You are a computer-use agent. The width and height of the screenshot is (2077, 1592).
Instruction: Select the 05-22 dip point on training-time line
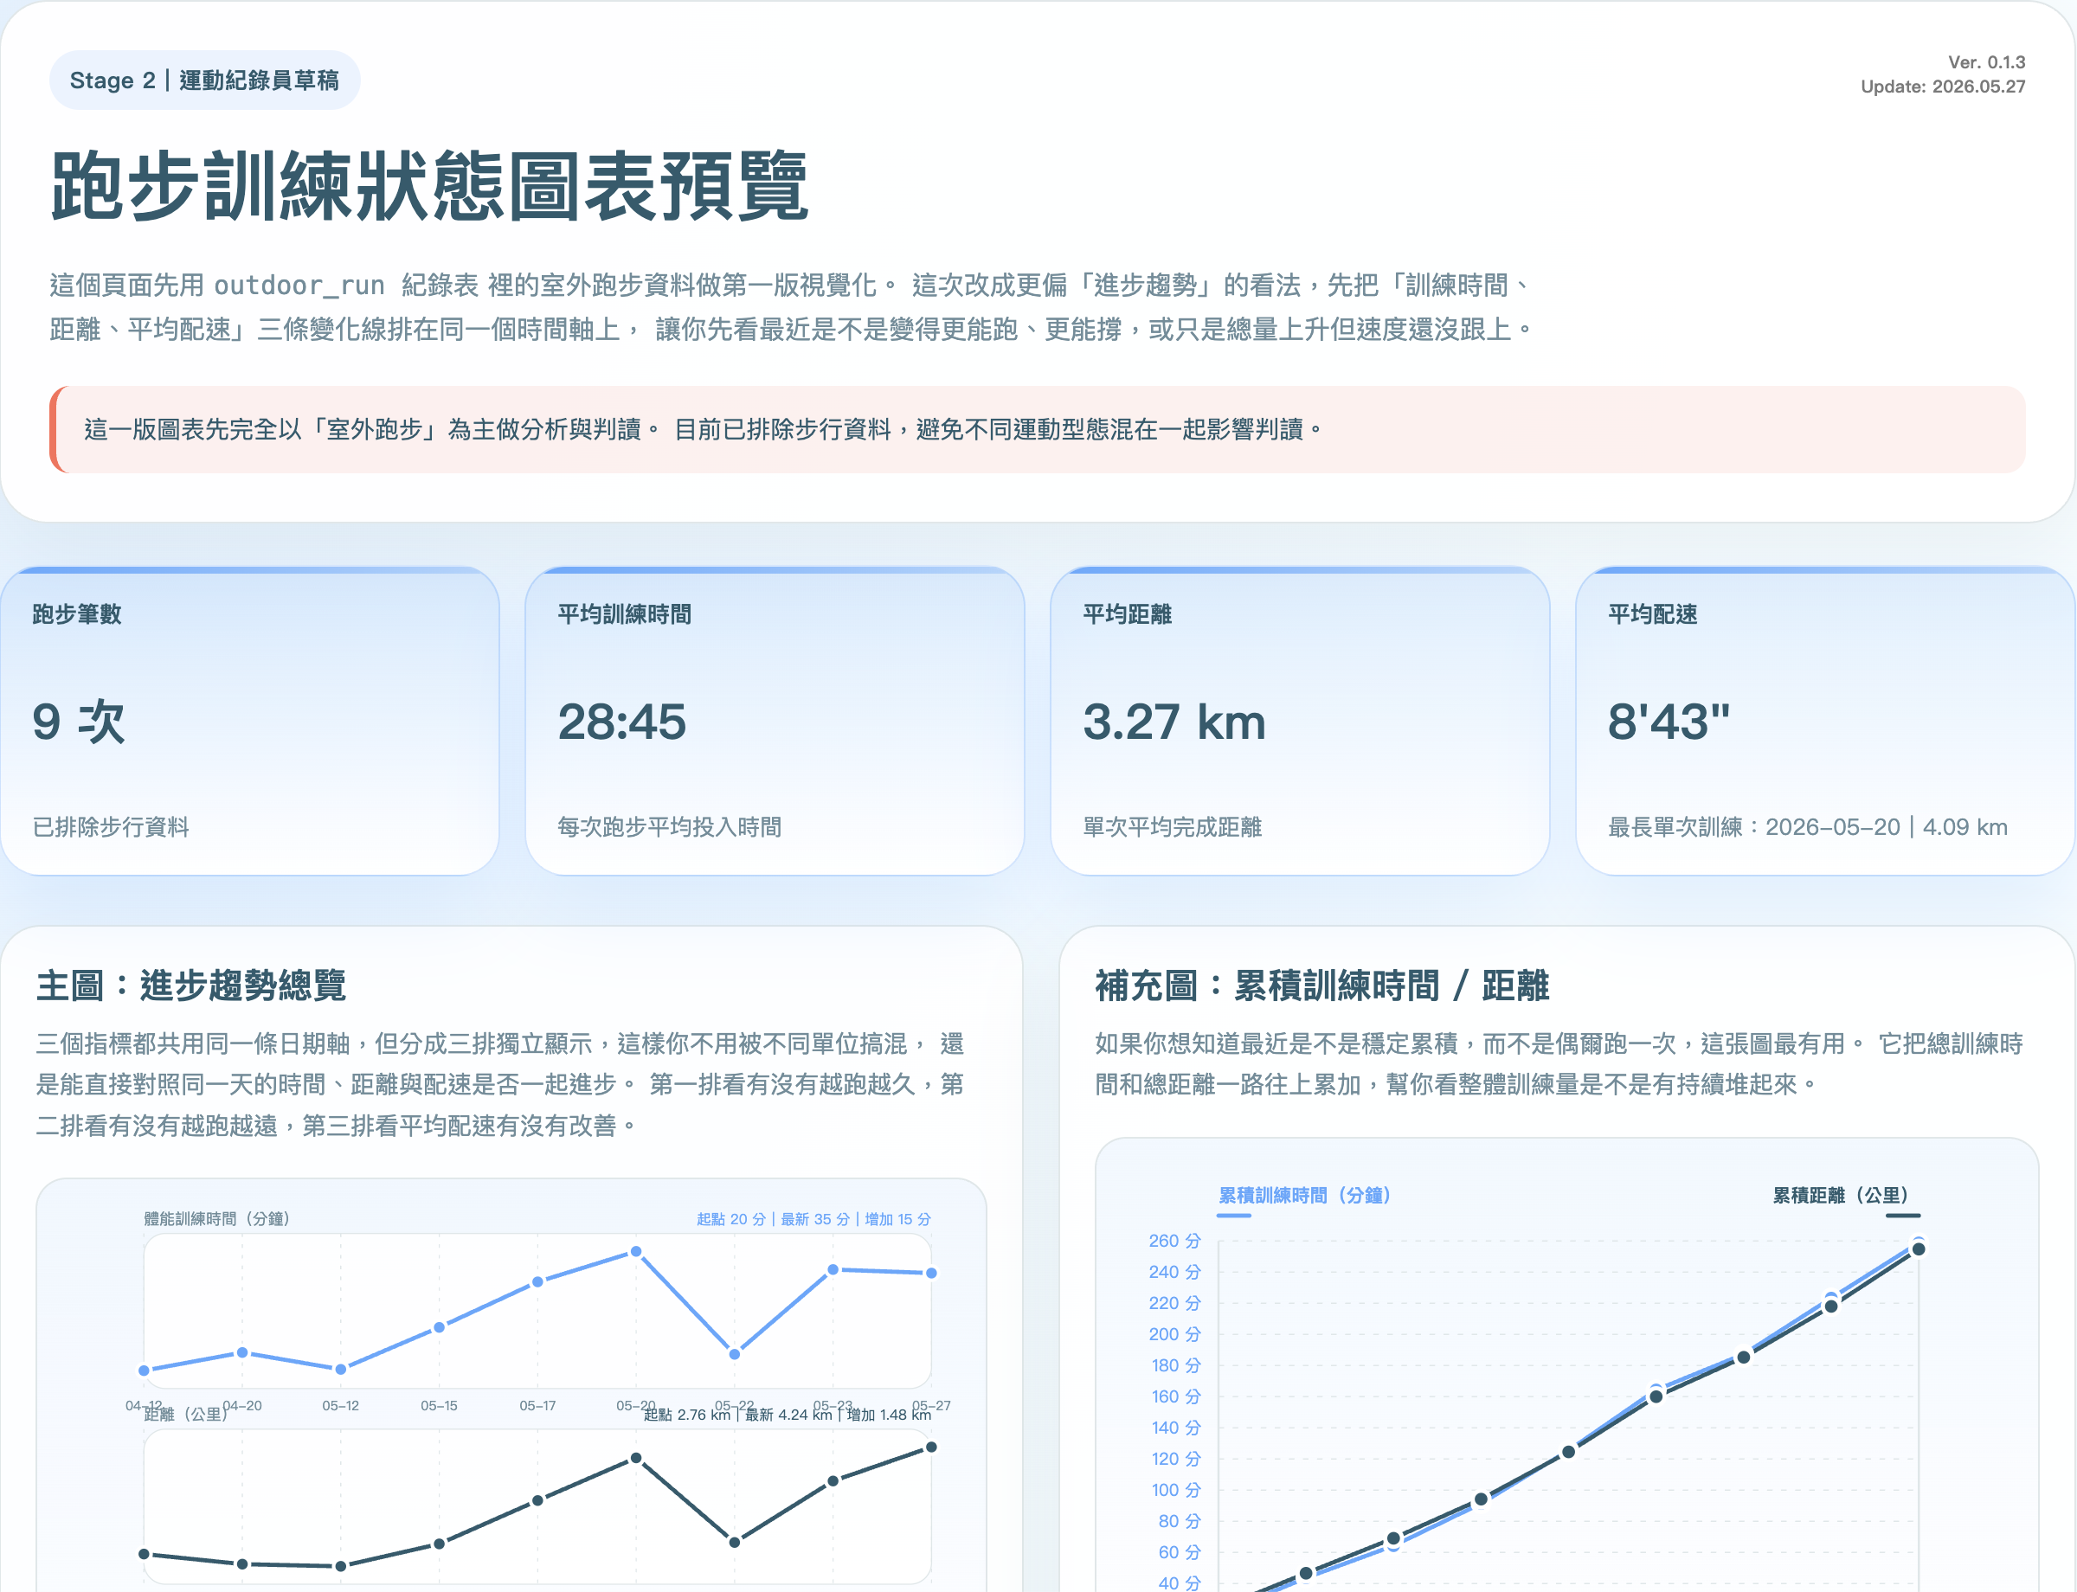(735, 1354)
